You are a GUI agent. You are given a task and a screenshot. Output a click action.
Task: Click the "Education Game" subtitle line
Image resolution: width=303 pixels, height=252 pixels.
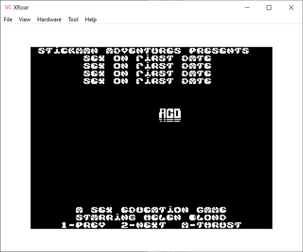coord(151,210)
